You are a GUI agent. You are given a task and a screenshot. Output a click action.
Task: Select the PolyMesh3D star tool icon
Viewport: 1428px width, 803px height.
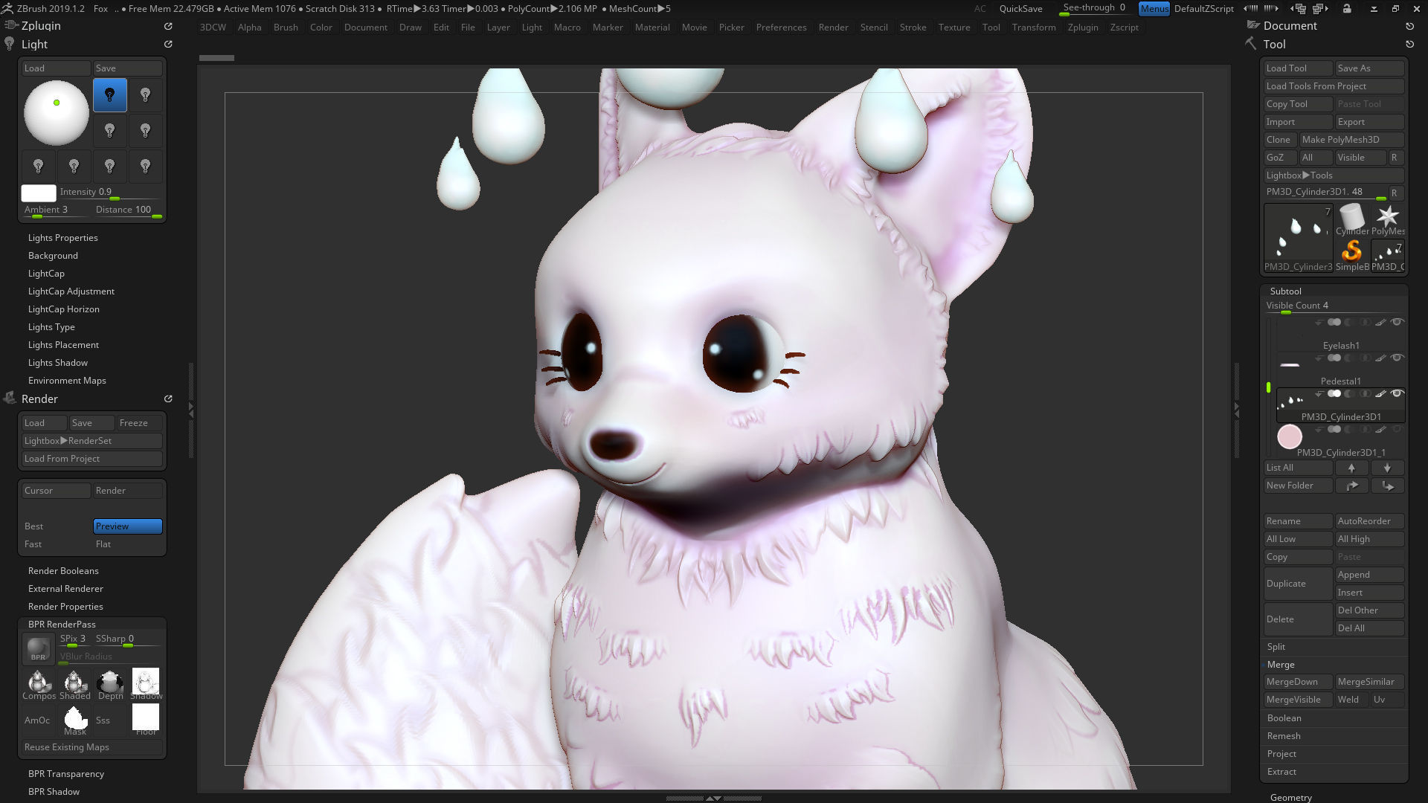pyautogui.click(x=1387, y=219)
